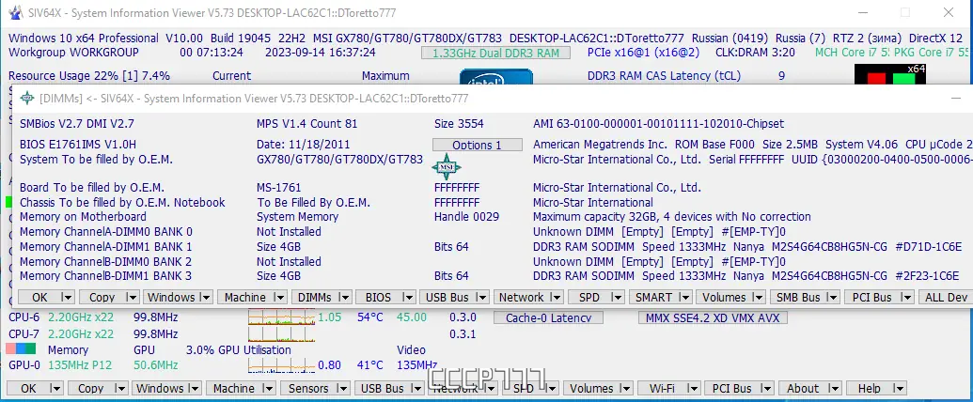Open PCI Bus from the main window bottom bar

click(732, 388)
